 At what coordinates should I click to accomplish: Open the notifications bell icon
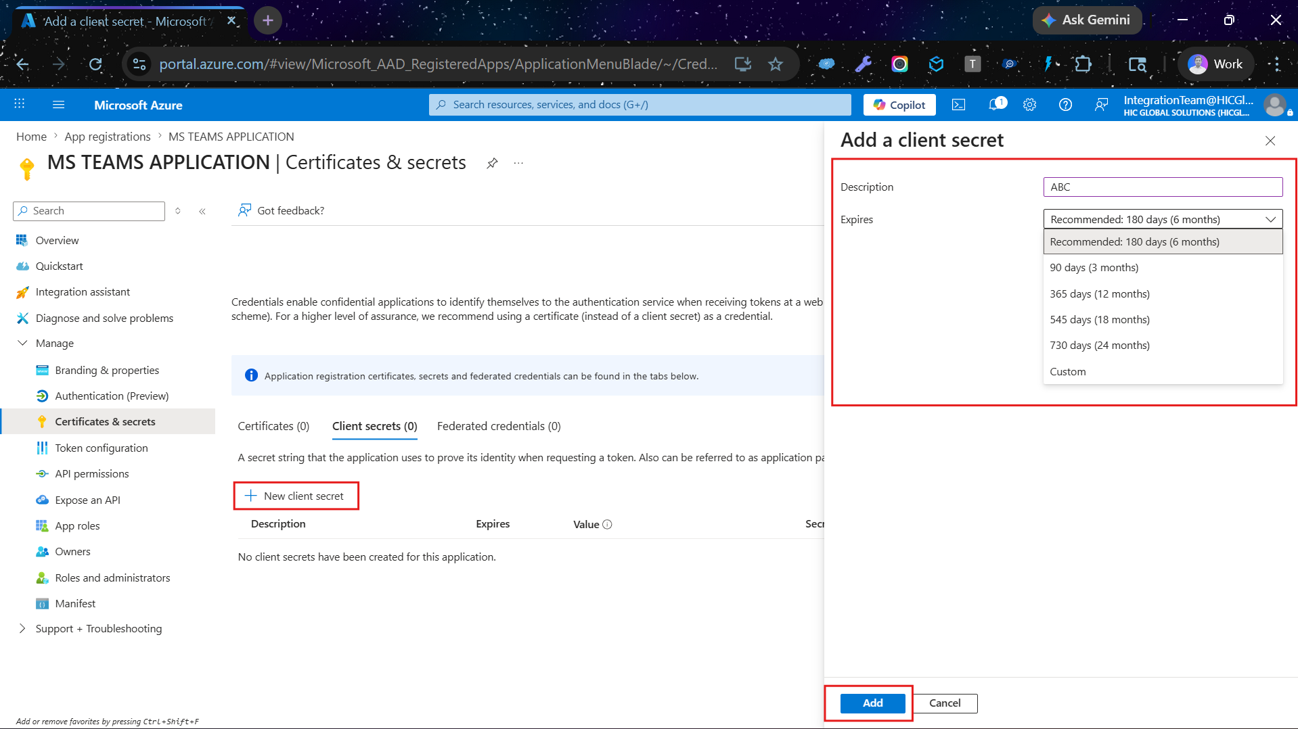coord(996,105)
